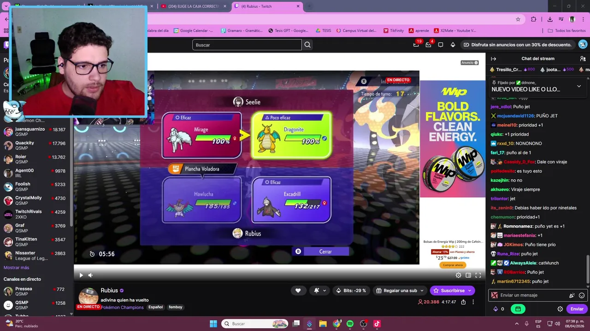Mute the stream volume speaker icon
This screenshot has width=590, height=331.
click(90, 275)
